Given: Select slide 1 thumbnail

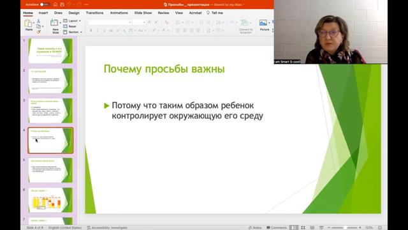Looking at the screenshot, I should pos(50,51).
